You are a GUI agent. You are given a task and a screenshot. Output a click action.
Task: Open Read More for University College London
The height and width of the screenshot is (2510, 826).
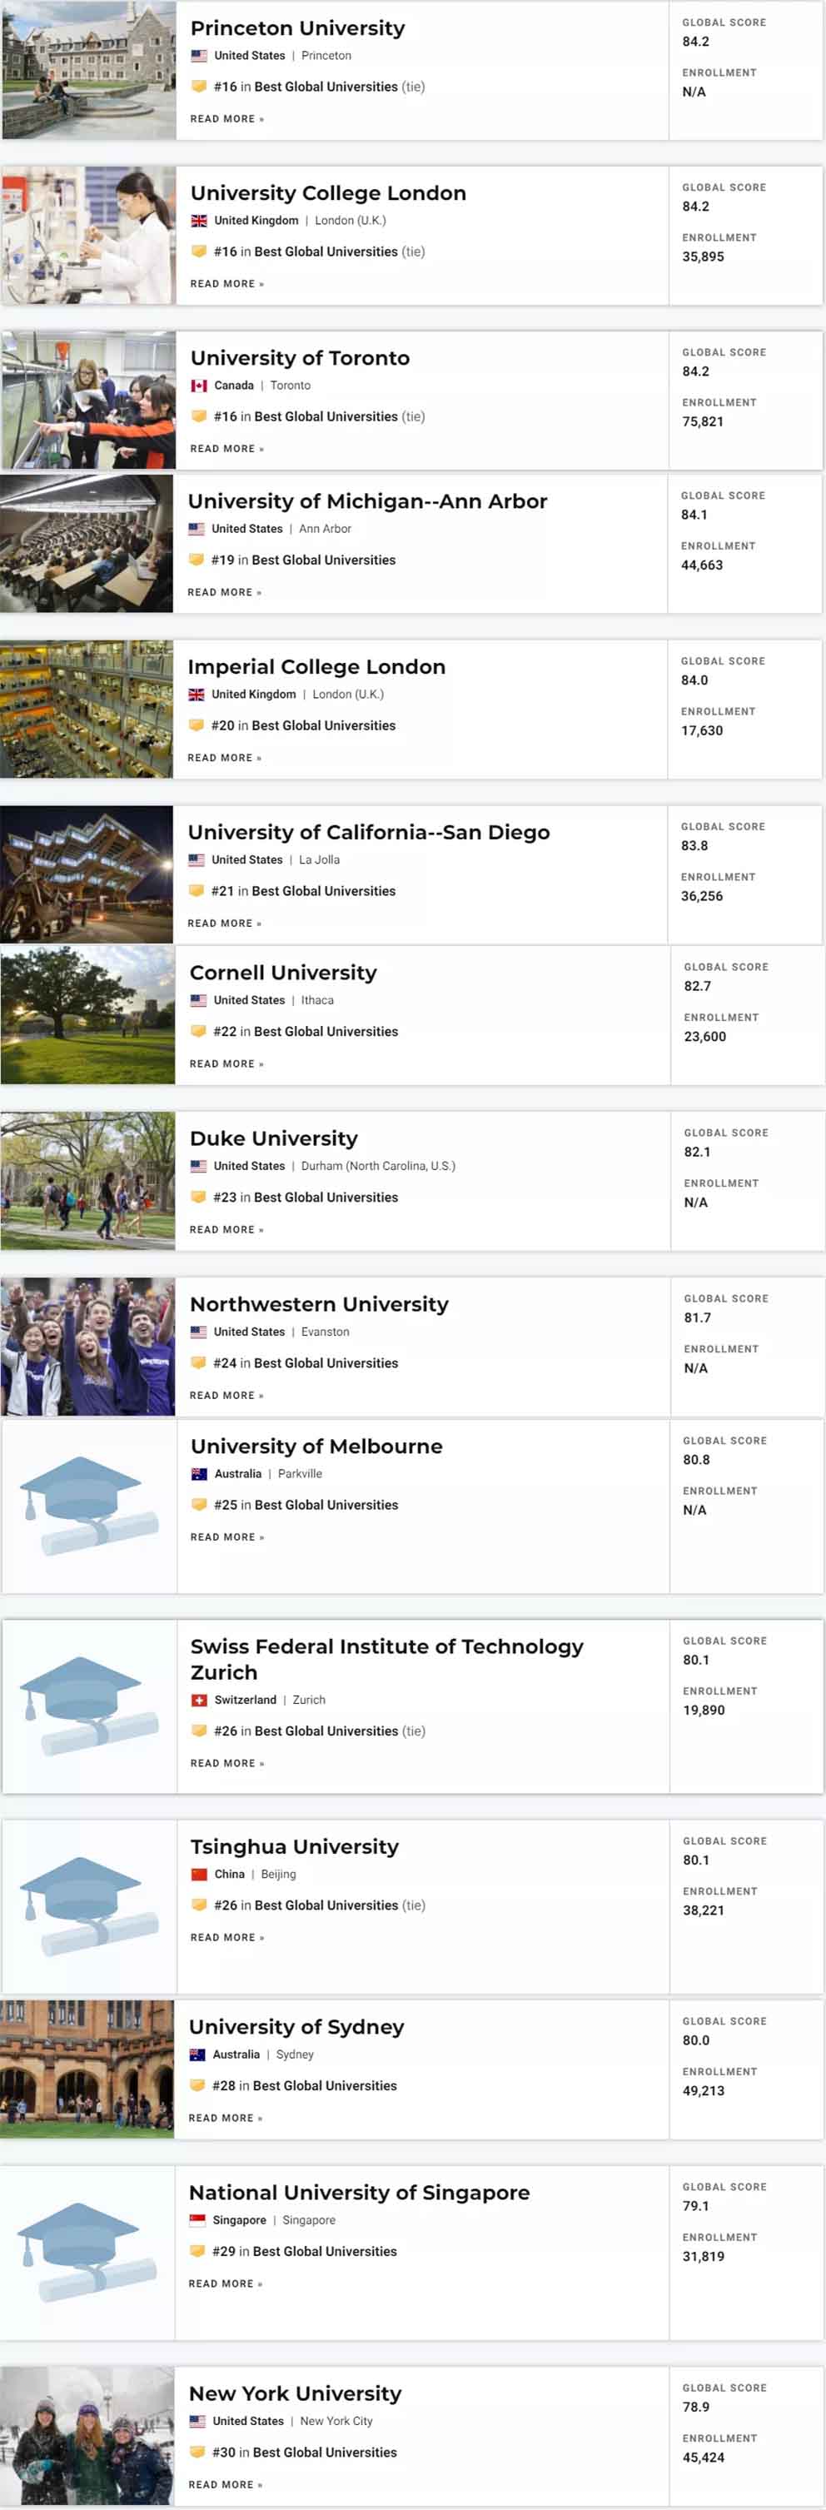(x=227, y=283)
